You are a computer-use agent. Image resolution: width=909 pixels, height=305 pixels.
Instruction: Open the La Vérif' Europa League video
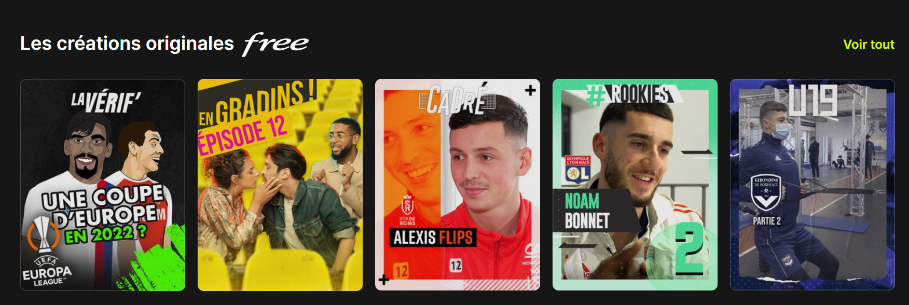coord(103,185)
